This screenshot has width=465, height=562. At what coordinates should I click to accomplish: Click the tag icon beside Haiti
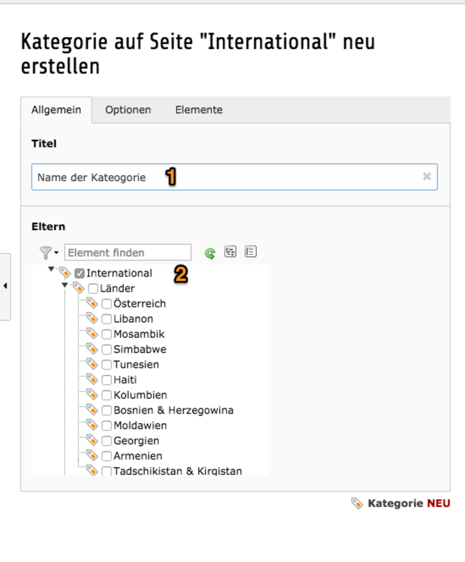92,379
